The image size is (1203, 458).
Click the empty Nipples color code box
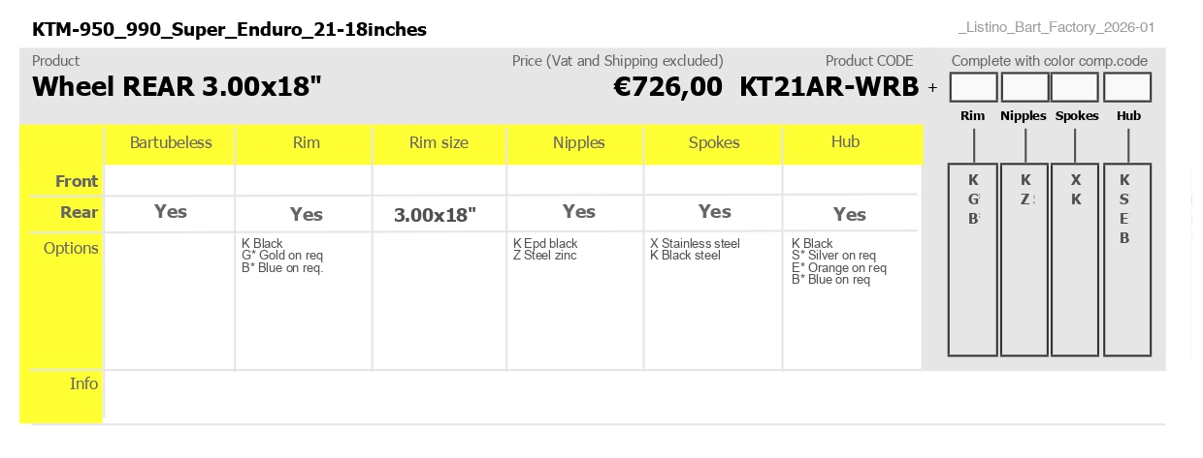pos(1024,88)
